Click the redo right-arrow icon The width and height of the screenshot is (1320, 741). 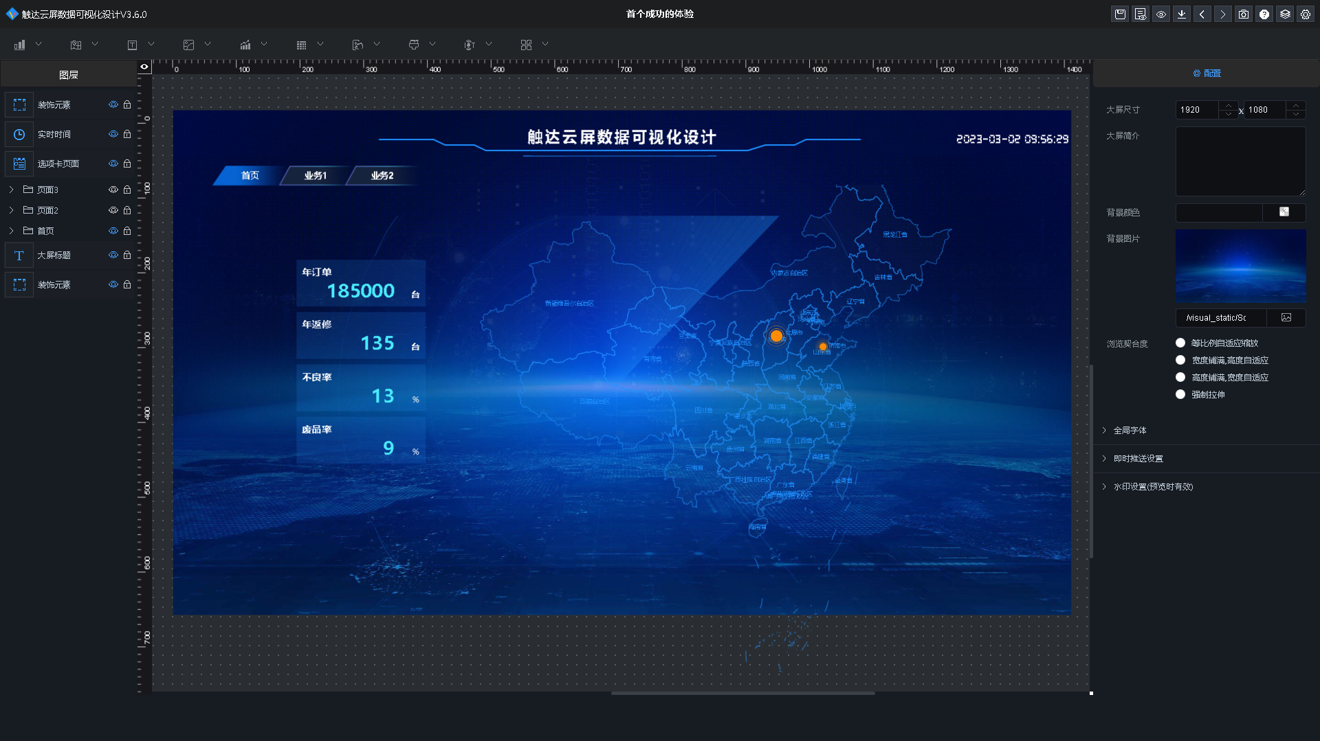pyautogui.click(x=1223, y=14)
